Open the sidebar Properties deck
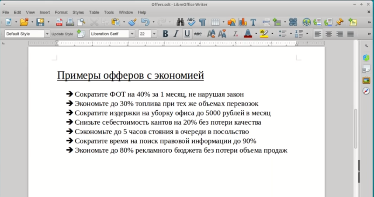The image size is (374, 197). (x=366, y=58)
